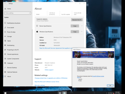Go to Multitasking settings
The image size is (125, 94).
point(11,45)
